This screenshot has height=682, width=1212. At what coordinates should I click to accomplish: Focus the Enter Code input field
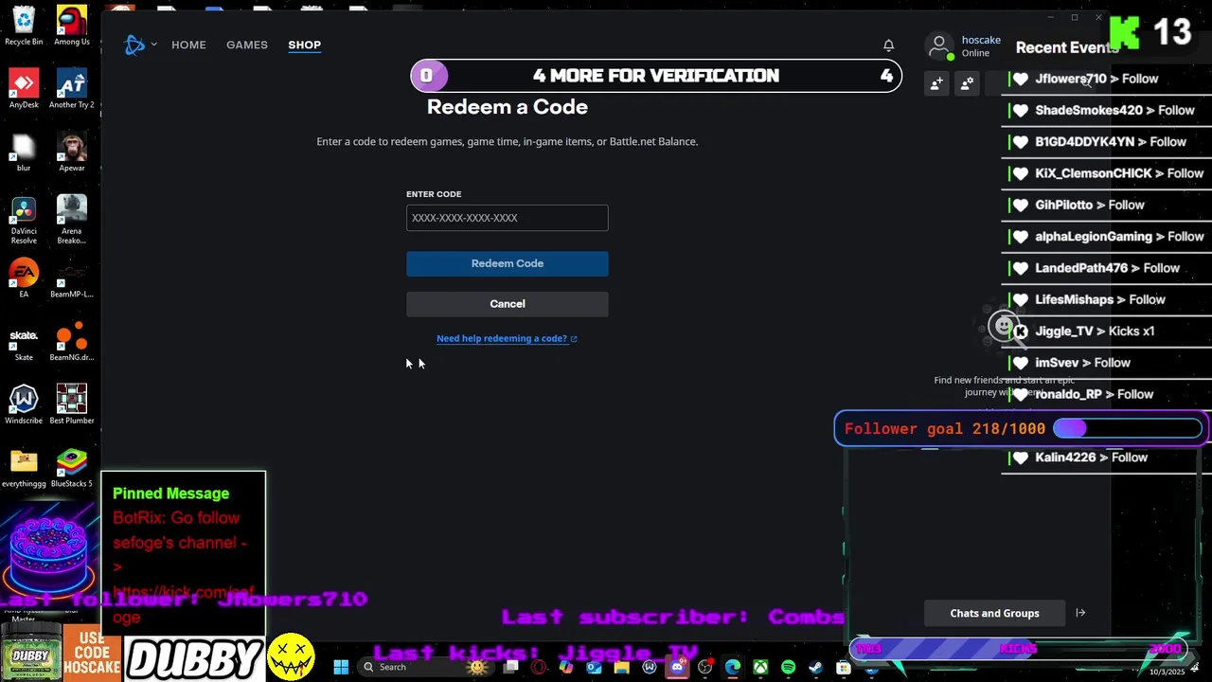coord(508,218)
